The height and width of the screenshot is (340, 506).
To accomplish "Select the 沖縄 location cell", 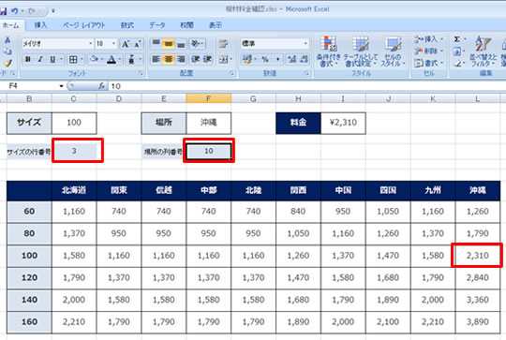I will tap(208, 123).
